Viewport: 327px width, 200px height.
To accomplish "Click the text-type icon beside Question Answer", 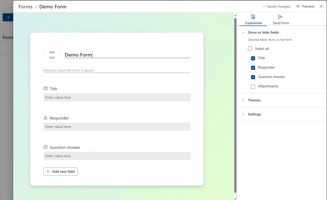I will 45,147.
